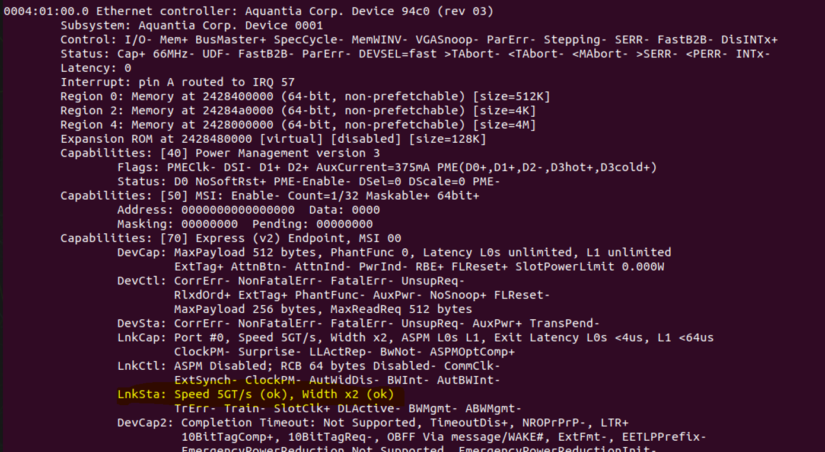Click the DevCap2 Completion Timeout line
Screen dimensions: 825x452
pos(372,423)
